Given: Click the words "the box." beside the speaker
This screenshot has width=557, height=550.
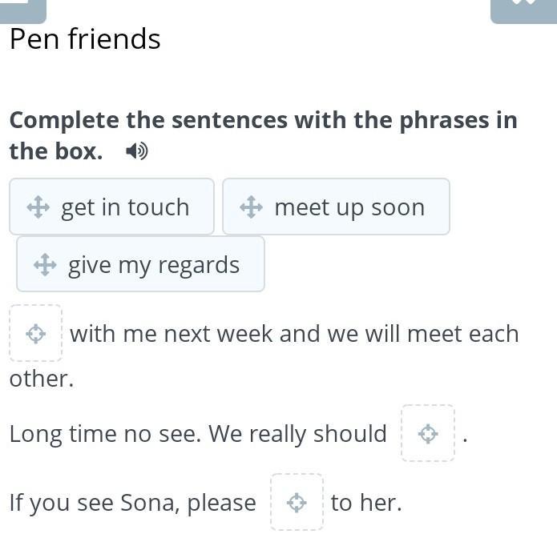Looking at the screenshot, I should point(56,151).
